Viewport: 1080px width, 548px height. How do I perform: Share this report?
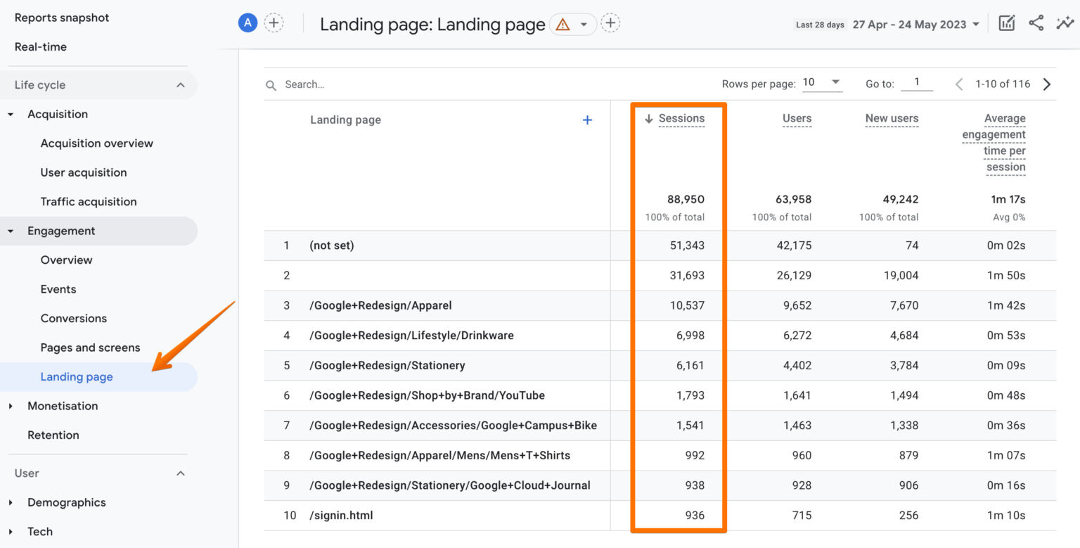click(x=1036, y=23)
